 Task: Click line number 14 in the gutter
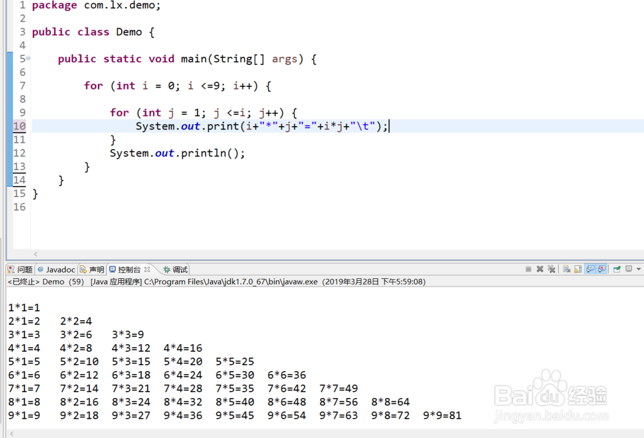click(x=19, y=180)
